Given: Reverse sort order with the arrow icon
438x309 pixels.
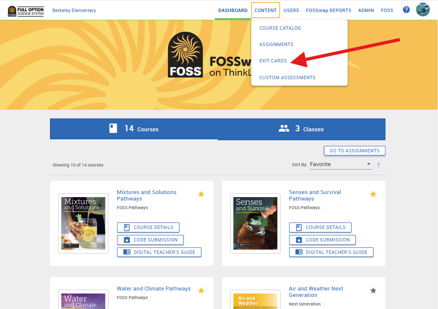Looking at the screenshot, I should (379, 165).
